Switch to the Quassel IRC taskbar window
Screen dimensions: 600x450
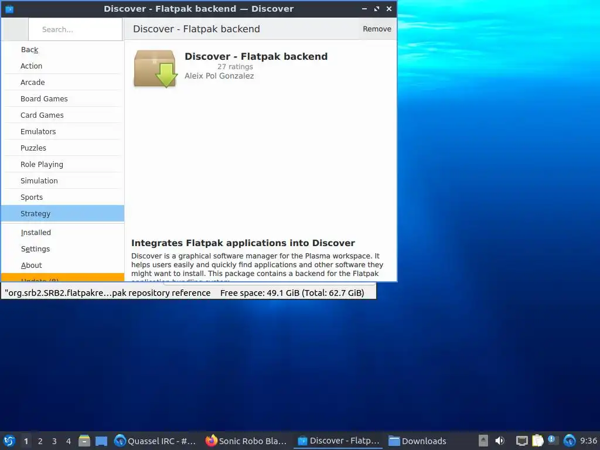click(155, 441)
